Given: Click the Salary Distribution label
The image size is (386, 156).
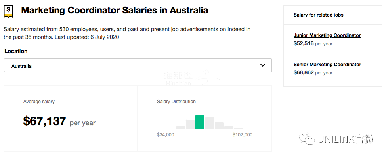Looking at the screenshot, I should click(x=176, y=102).
